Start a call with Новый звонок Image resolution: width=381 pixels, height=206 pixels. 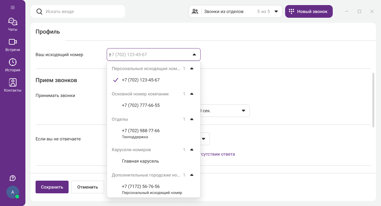pos(309,11)
